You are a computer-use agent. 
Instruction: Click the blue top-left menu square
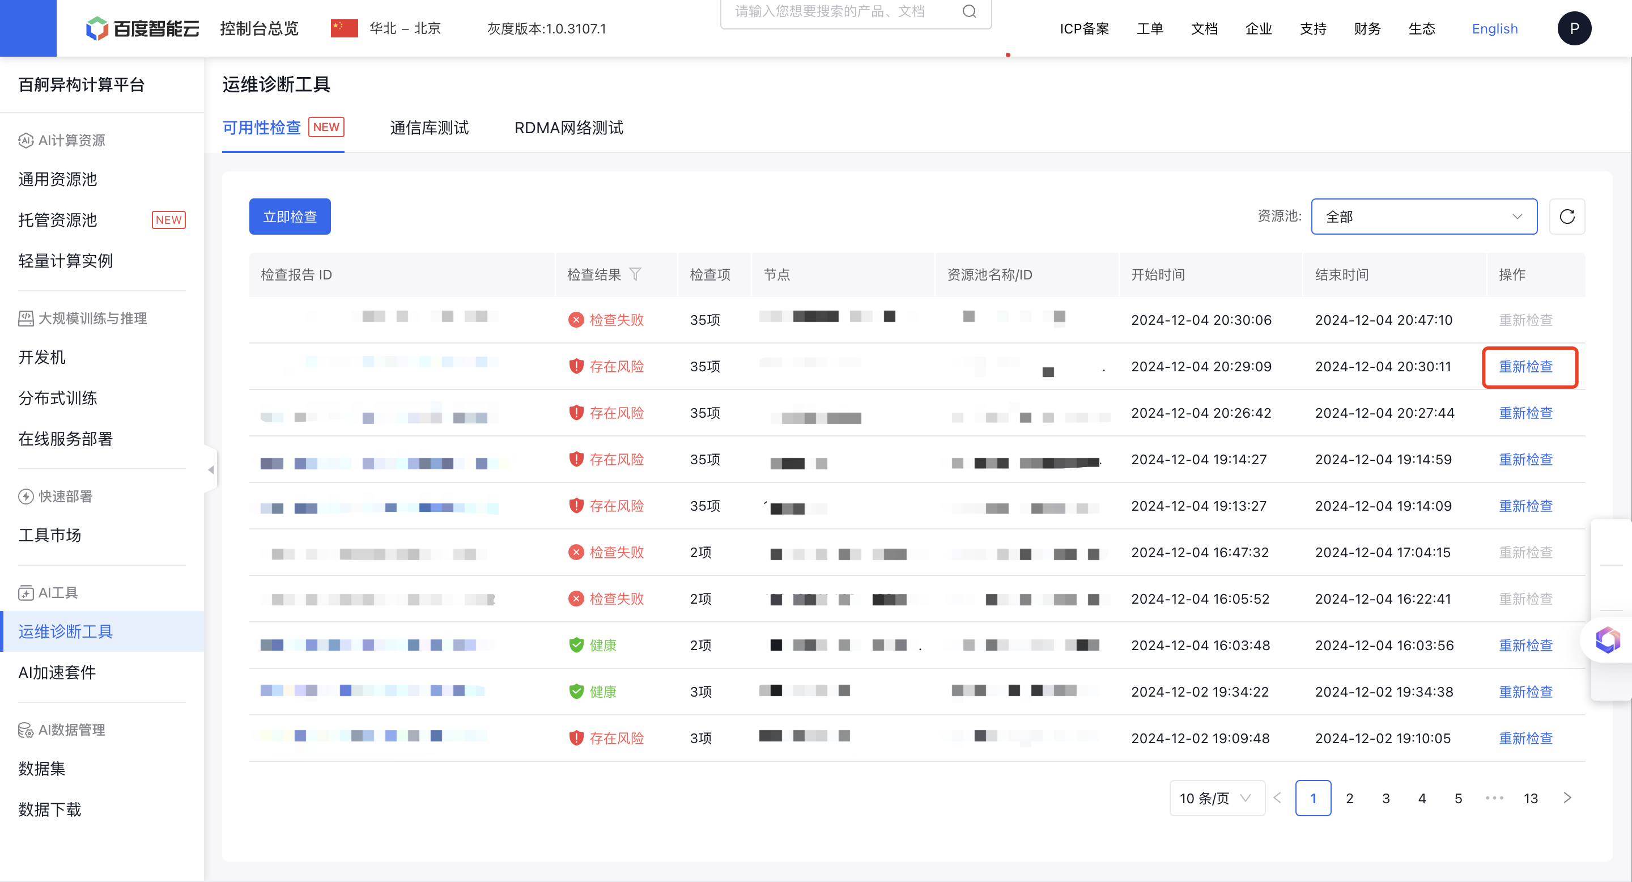pos(28,28)
